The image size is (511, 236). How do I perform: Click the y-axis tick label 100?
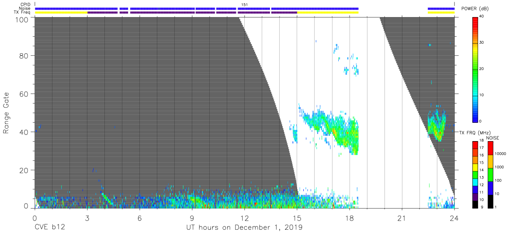[x=22, y=20]
